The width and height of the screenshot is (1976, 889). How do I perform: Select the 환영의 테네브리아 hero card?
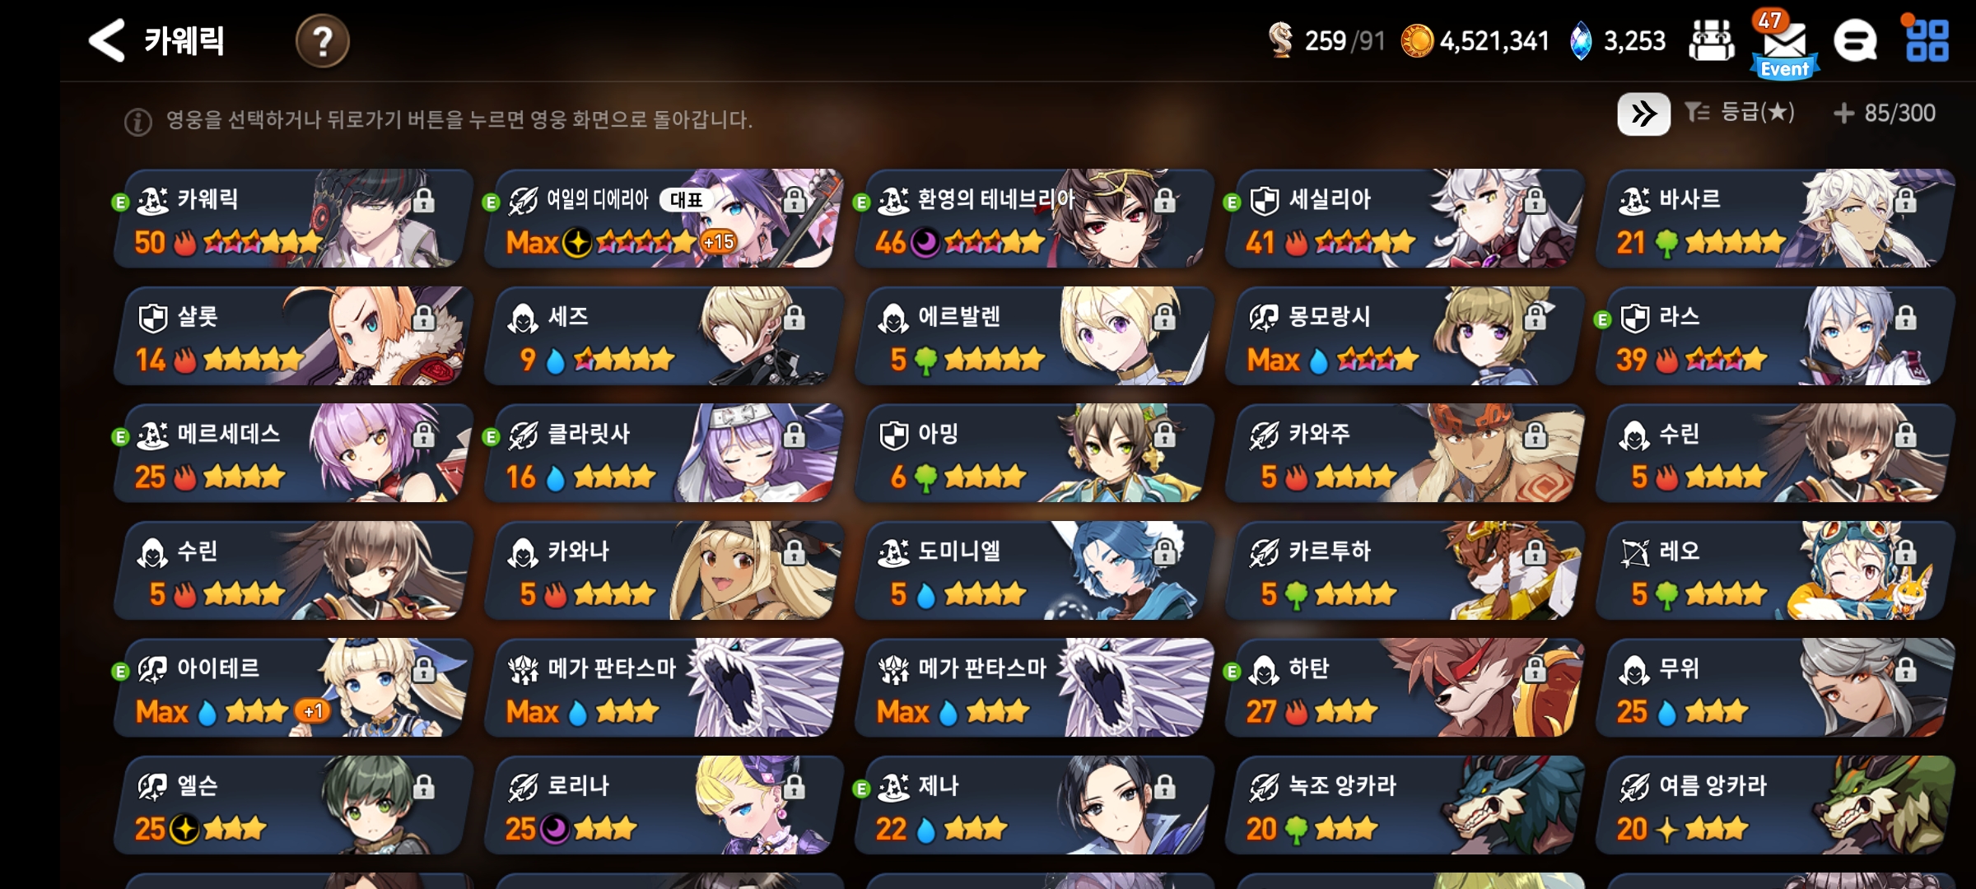coord(1033,218)
